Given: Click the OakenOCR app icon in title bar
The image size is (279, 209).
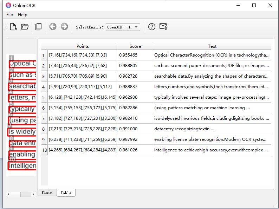Looking at the screenshot, I should point(8,5).
